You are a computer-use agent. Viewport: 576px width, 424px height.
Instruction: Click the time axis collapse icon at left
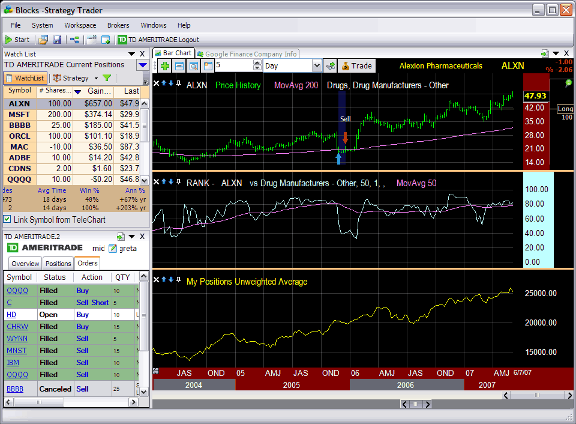[156, 371]
